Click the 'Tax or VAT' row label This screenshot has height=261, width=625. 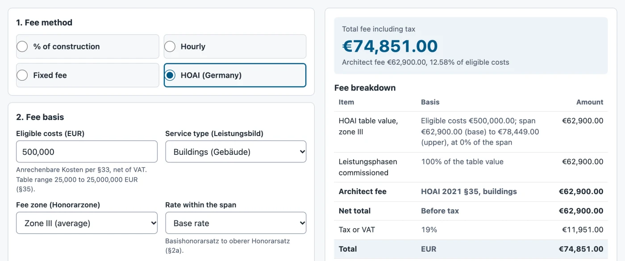357,230
